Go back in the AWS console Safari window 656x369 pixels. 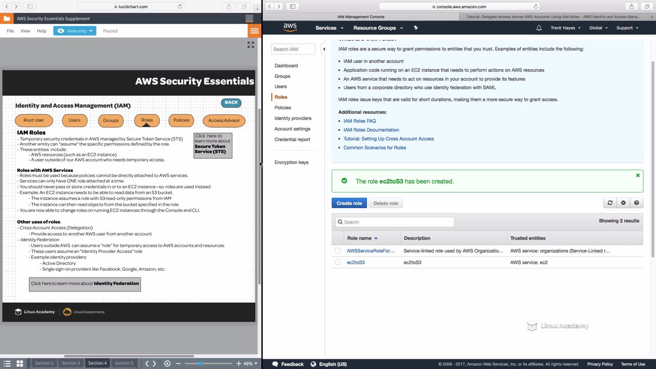269,7
